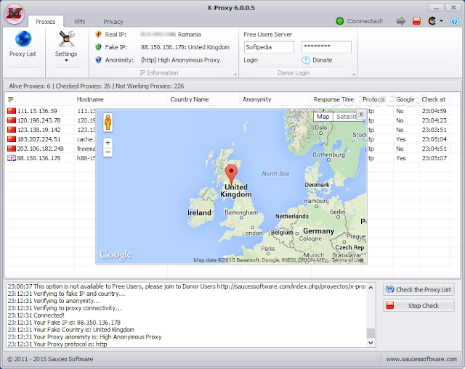Click the green Connected status indicator
The image size is (465, 369).
coord(340,21)
